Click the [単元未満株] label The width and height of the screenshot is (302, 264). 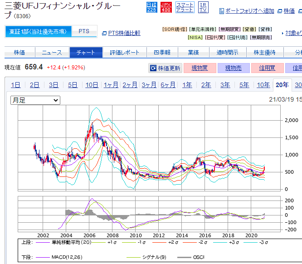[x=203, y=29]
